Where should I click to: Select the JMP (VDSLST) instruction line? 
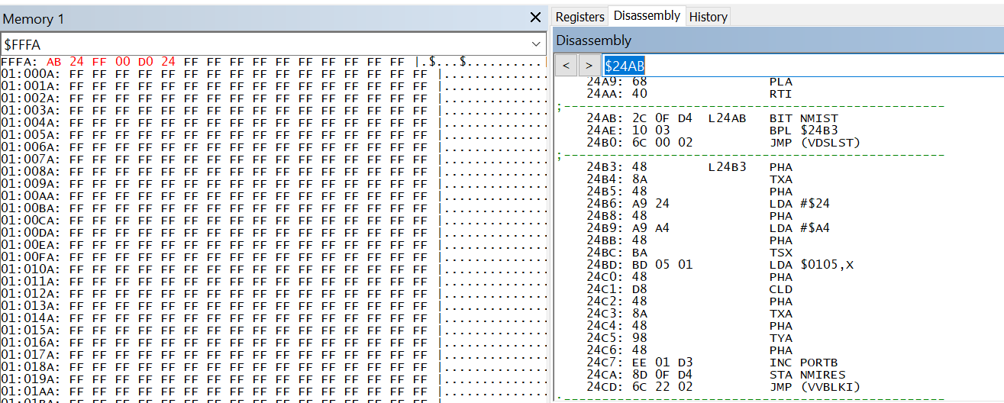pos(809,143)
